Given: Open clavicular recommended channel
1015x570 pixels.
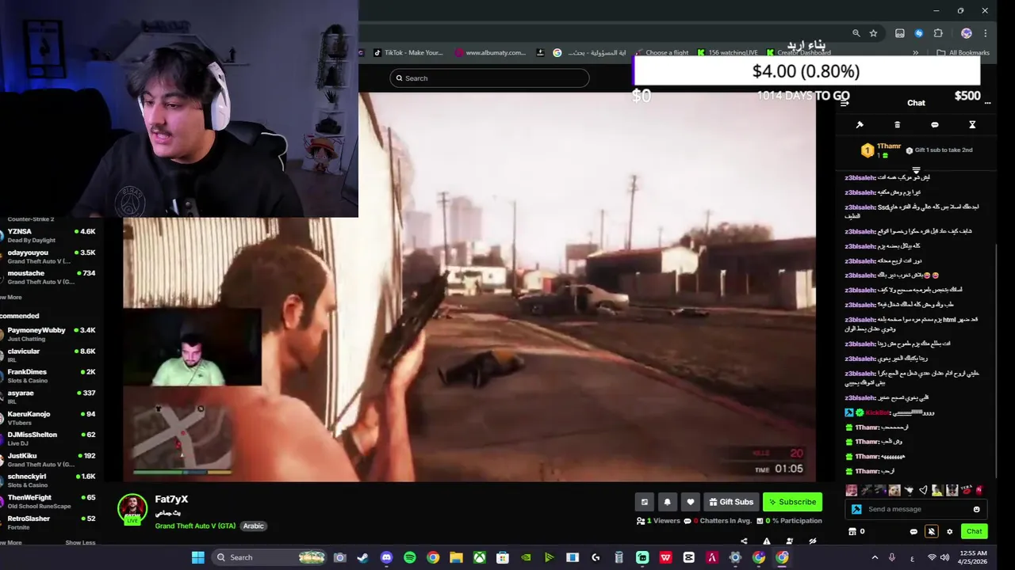Looking at the screenshot, I should (48, 355).
